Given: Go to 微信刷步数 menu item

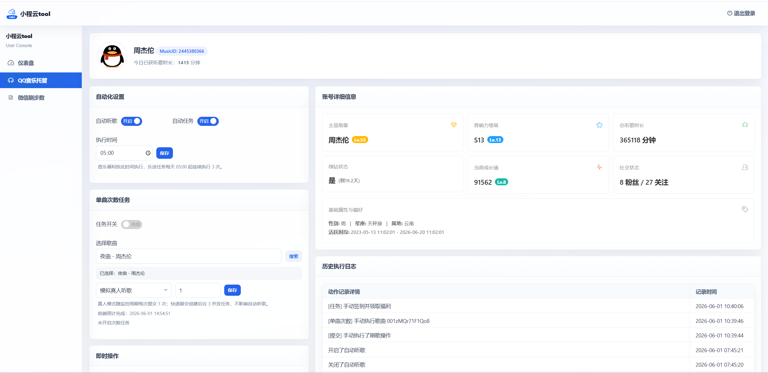Looking at the screenshot, I should [41, 97].
